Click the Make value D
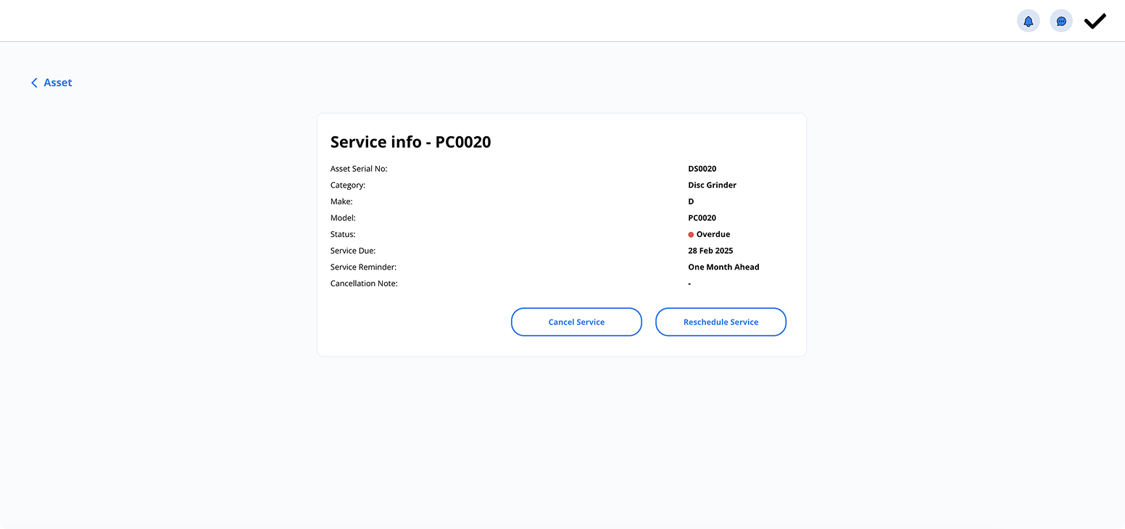 (691, 201)
